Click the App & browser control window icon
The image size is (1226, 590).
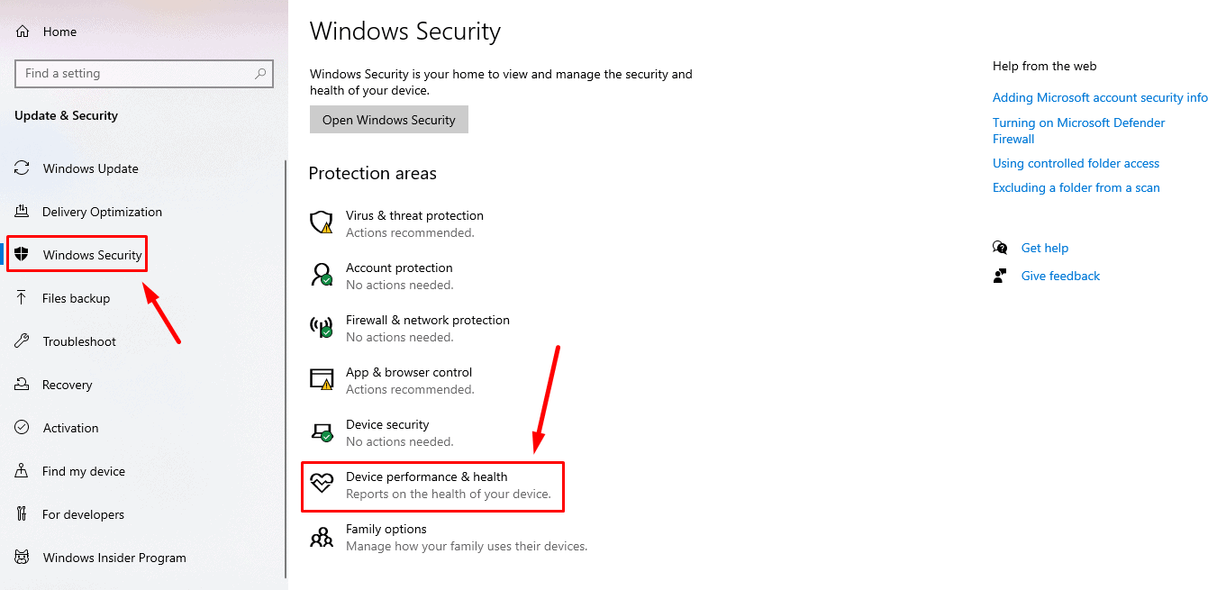click(322, 380)
